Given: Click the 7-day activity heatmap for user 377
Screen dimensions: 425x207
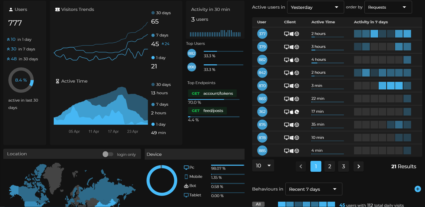Looking at the screenshot, I should coord(382,34).
